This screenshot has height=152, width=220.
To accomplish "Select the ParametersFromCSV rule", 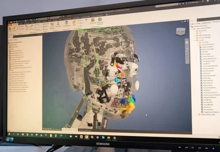I will 209,93.
